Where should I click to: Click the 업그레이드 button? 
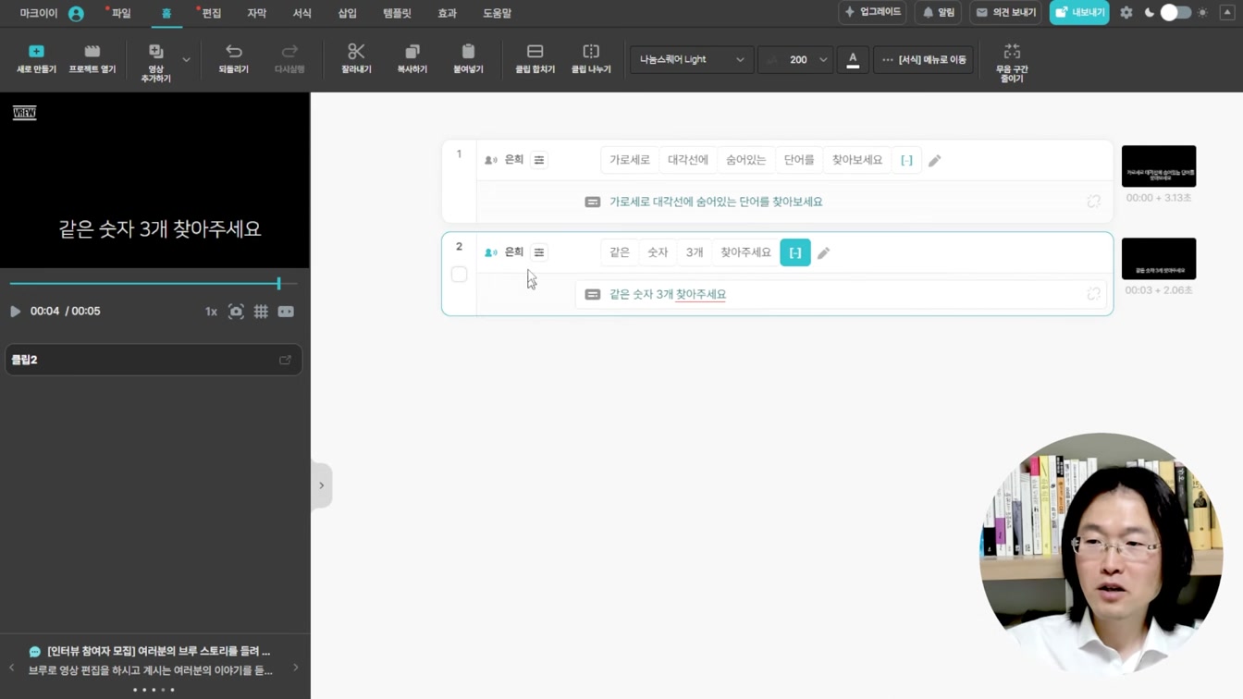(x=872, y=13)
